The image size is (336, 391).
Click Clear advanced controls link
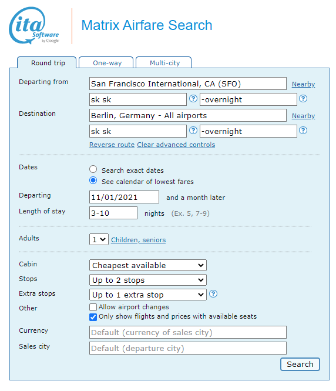176,145
